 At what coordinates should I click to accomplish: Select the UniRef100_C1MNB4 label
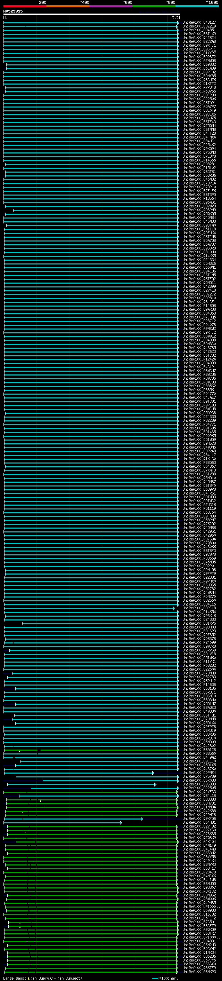point(199,807)
